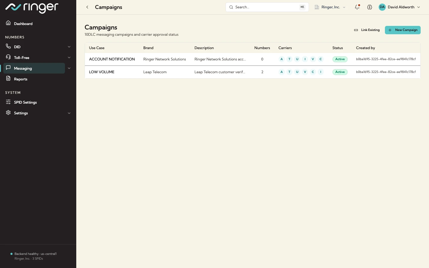Click carrier badge V in LOW VOLUME row

[x=305, y=72]
